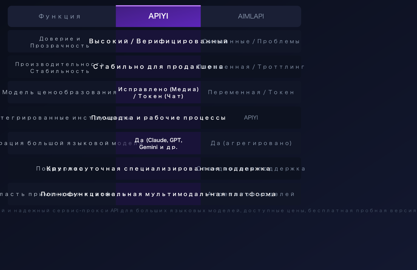Click the Да (агрегировано) cell under AIMLAPI

click(251, 143)
